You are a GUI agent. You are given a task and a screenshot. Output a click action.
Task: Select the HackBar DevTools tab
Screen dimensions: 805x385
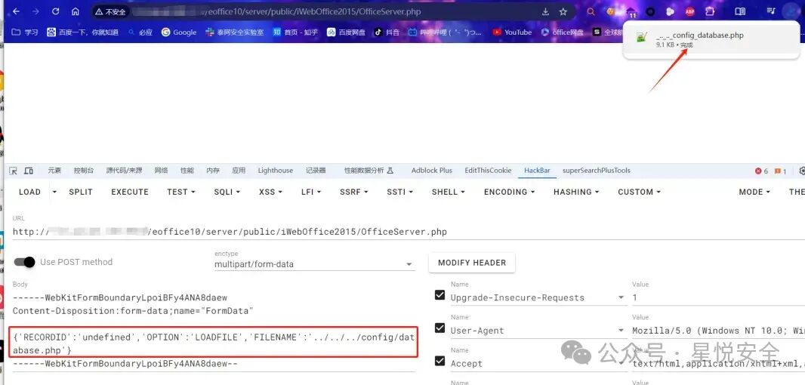click(537, 171)
